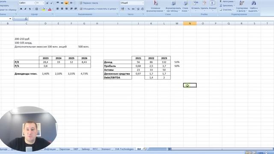Open fill color dropdown arrow
Screen dimensions: 274x154
point(46,9)
